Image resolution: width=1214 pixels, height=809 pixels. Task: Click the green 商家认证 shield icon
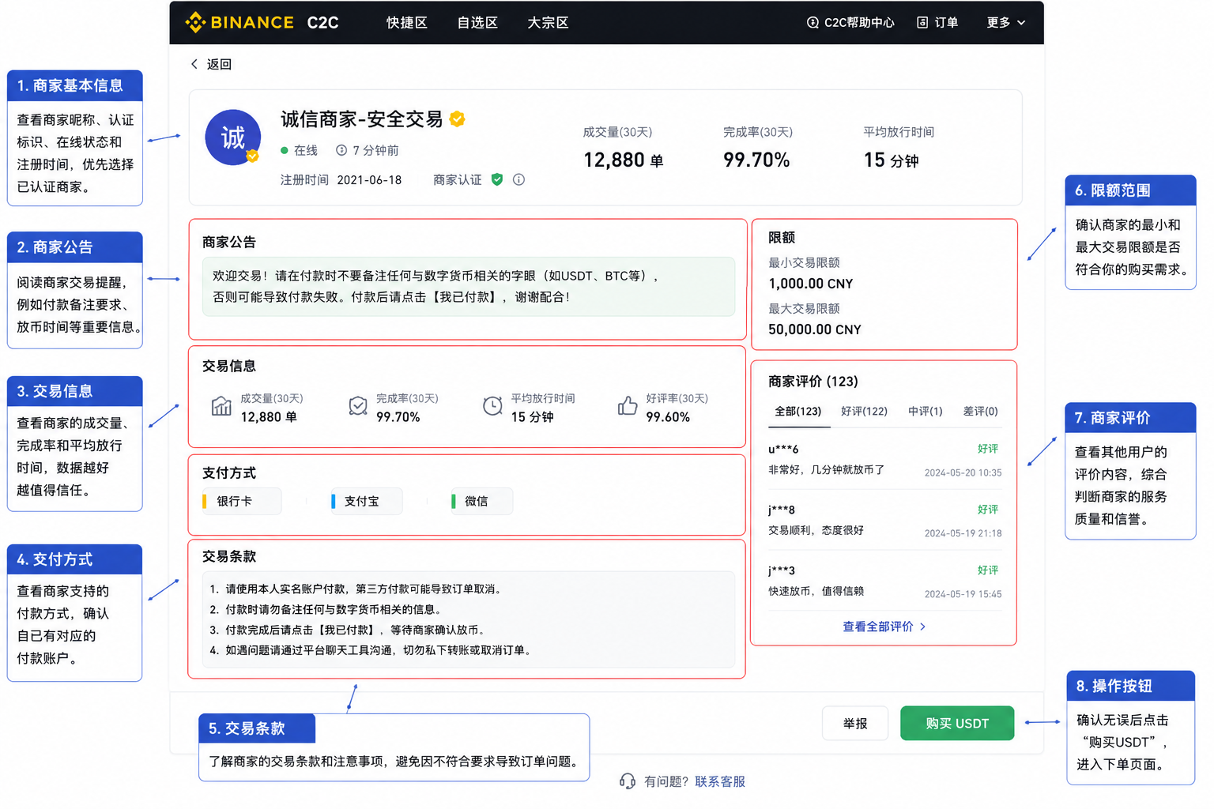[497, 179]
